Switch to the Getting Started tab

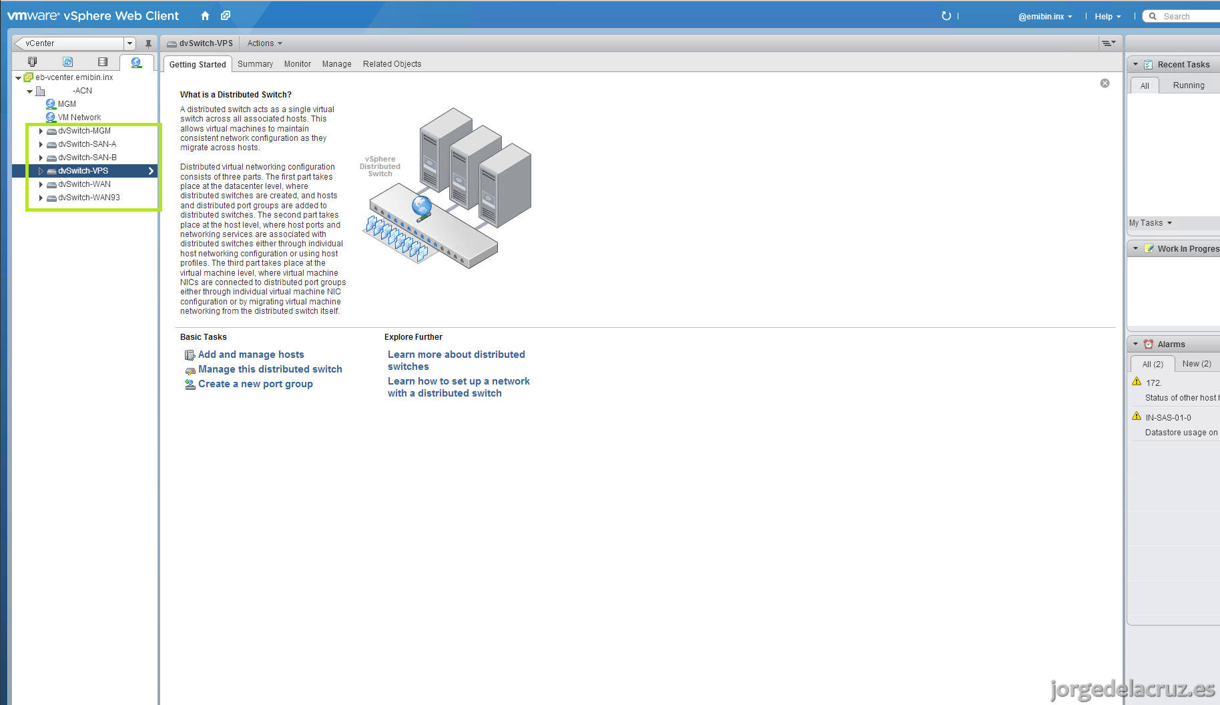coord(198,65)
